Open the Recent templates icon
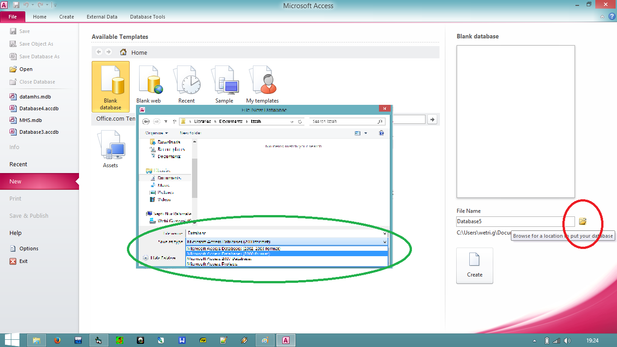 (187, 85)
